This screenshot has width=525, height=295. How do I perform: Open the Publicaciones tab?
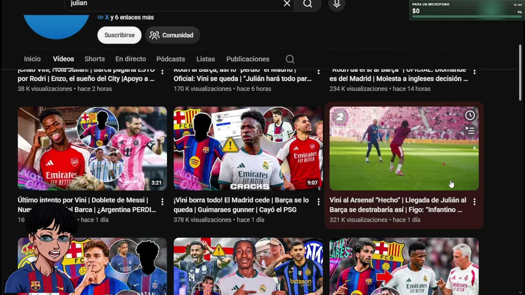point(248,59)
